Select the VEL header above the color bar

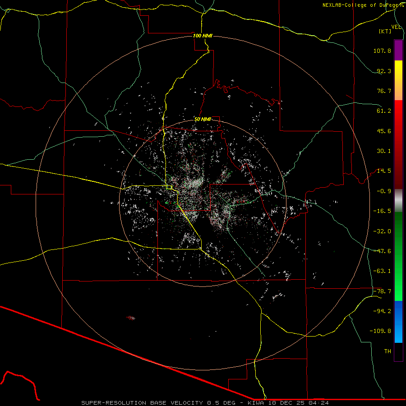click(x=396, y=27)
